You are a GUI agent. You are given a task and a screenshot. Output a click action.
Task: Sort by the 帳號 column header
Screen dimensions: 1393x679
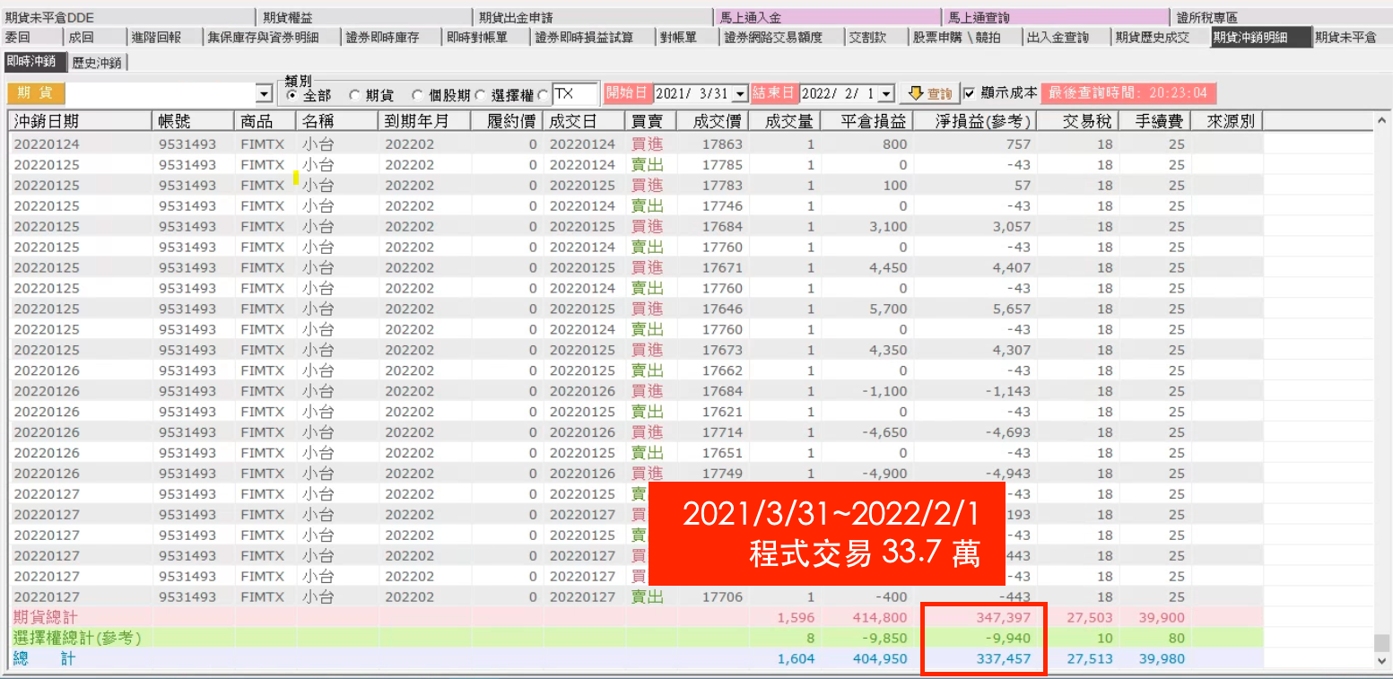[194, 121]
